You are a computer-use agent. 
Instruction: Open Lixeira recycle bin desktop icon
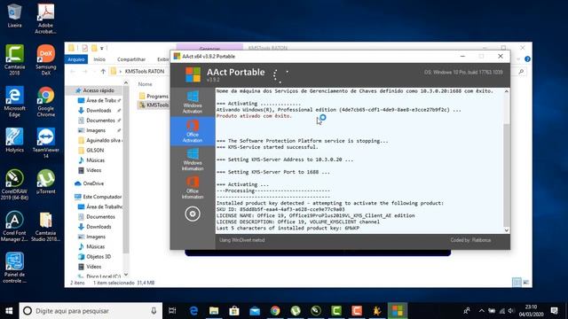point(14,16)
